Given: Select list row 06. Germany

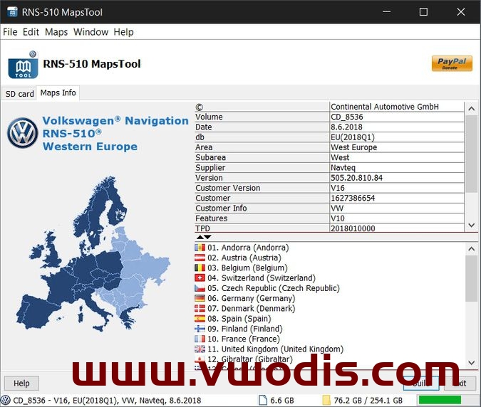Looking at the screenshot, I should (329, 298).
